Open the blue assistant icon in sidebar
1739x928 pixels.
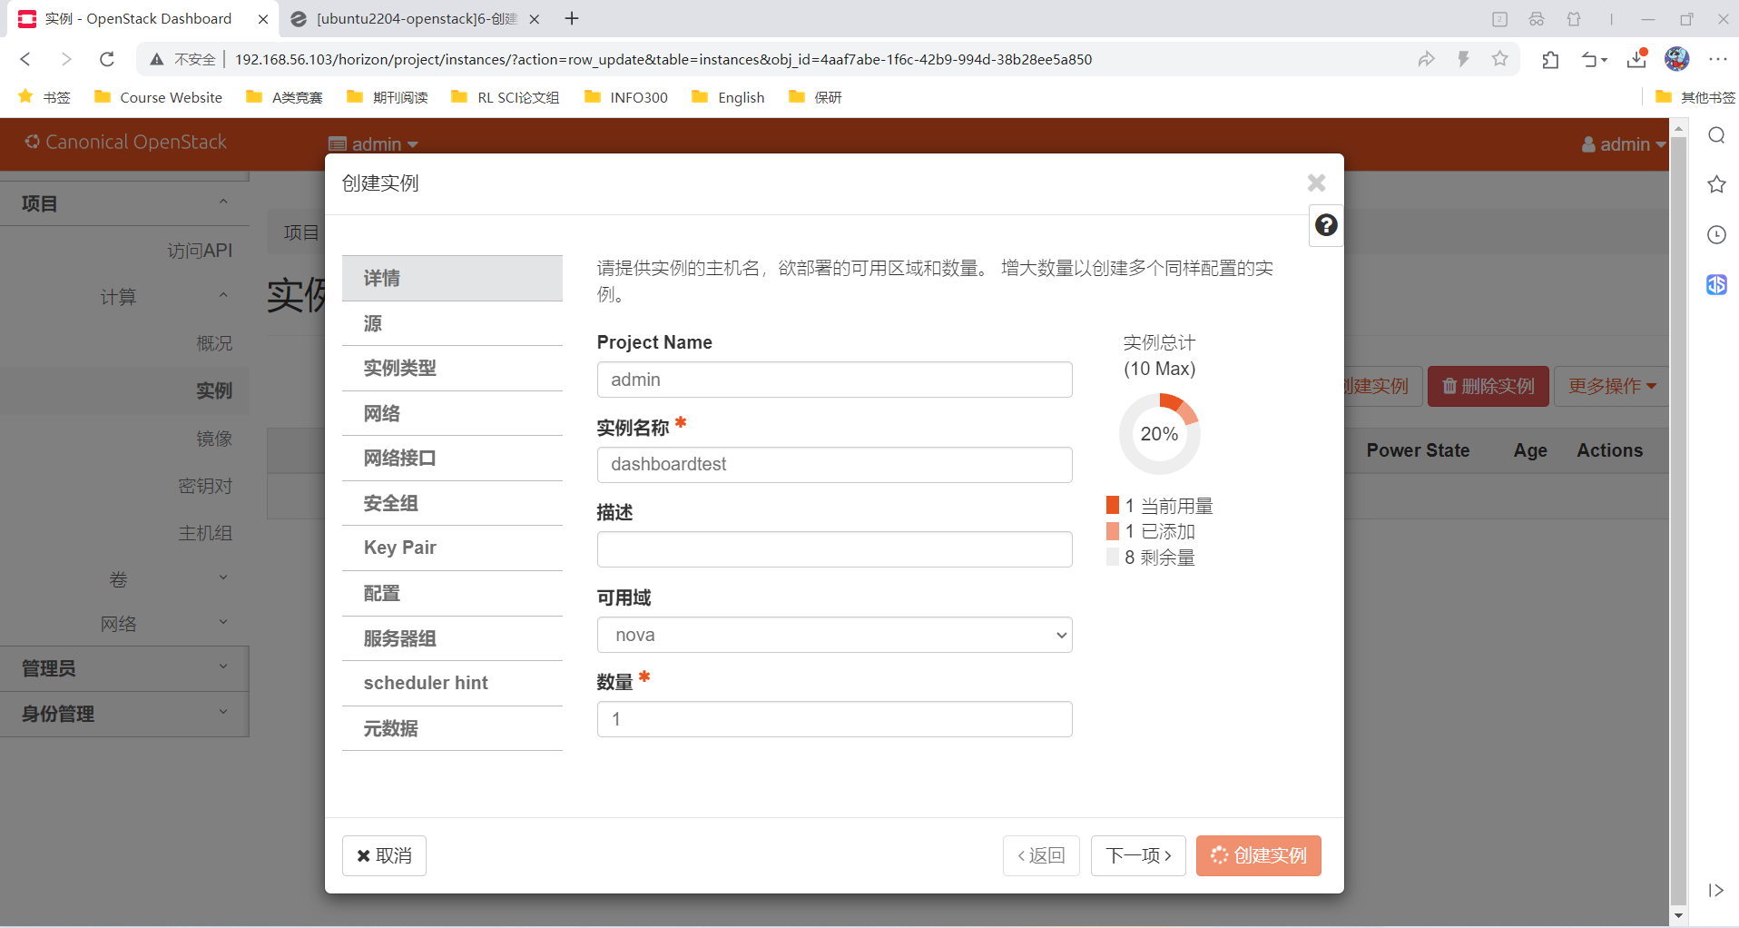(x=1716, y=284)
